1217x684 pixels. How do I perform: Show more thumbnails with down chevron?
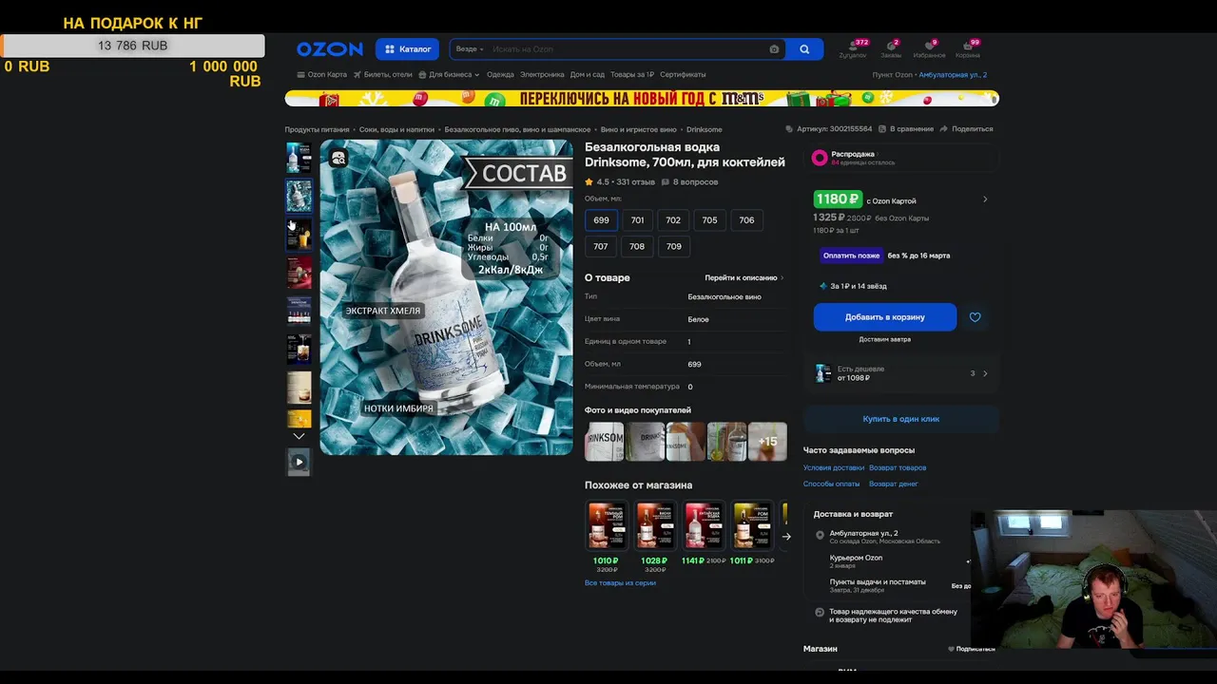coord(299,436)
